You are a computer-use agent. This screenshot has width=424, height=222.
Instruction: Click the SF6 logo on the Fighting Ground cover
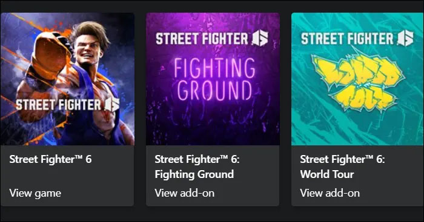260,38
